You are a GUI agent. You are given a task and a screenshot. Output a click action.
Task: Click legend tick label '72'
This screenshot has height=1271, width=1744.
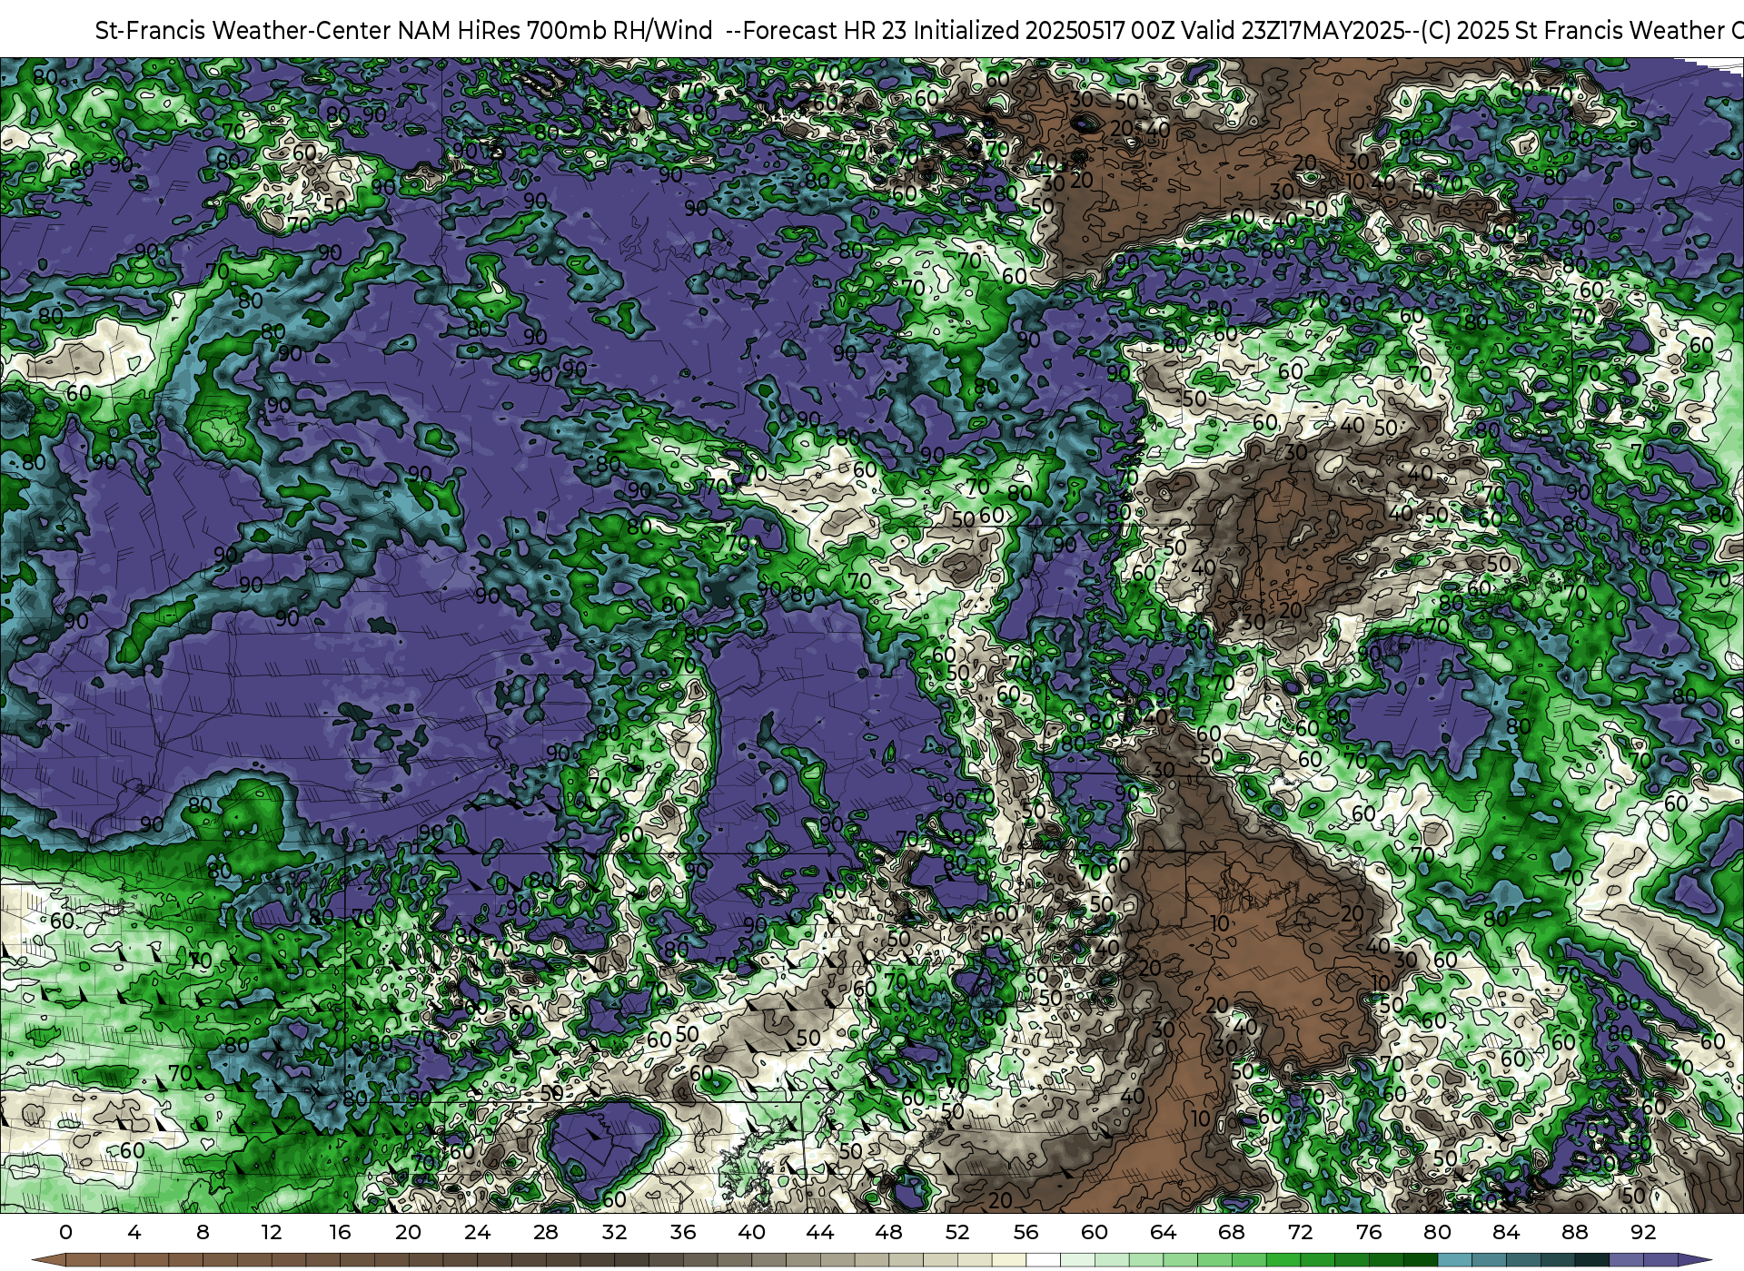point(1301,1233)
